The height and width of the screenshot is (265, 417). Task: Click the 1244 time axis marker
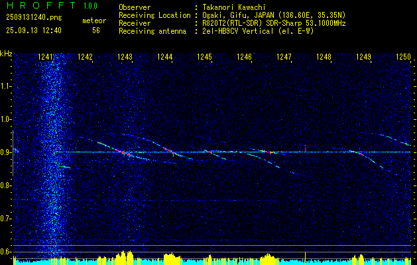[x=164, y=57]
